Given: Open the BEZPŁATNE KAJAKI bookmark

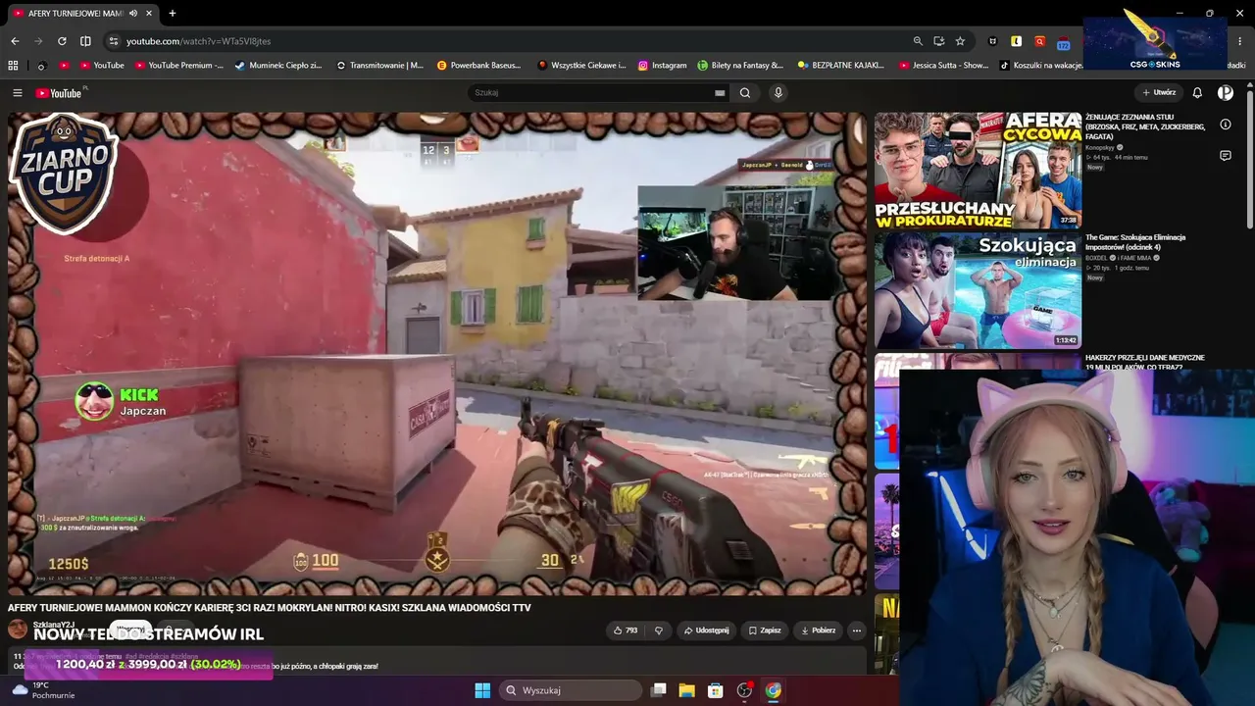Looking at the screenshot, I should 841,66.
